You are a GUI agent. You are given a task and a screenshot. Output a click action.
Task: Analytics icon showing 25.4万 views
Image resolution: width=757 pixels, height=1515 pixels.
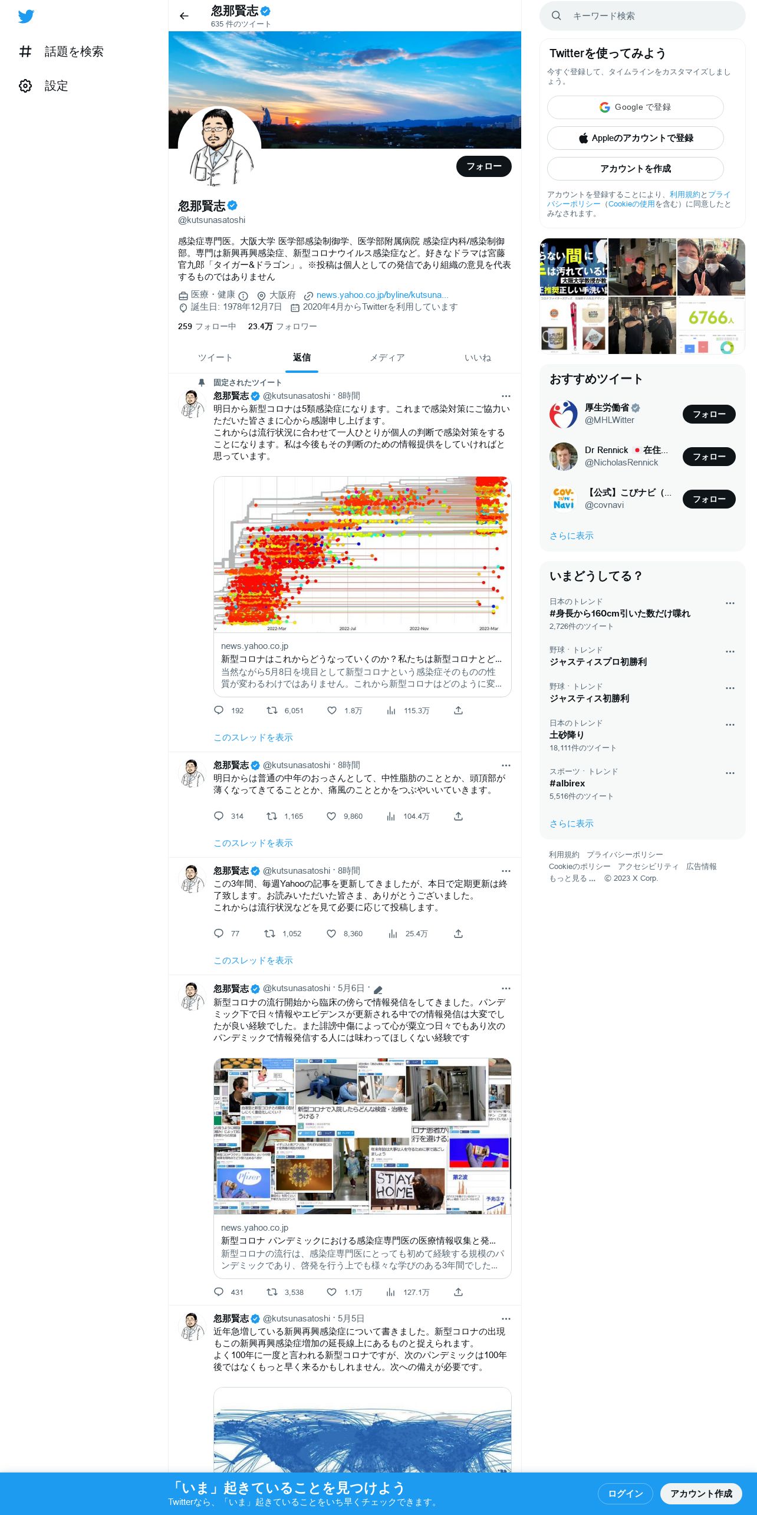pos(393,933)
